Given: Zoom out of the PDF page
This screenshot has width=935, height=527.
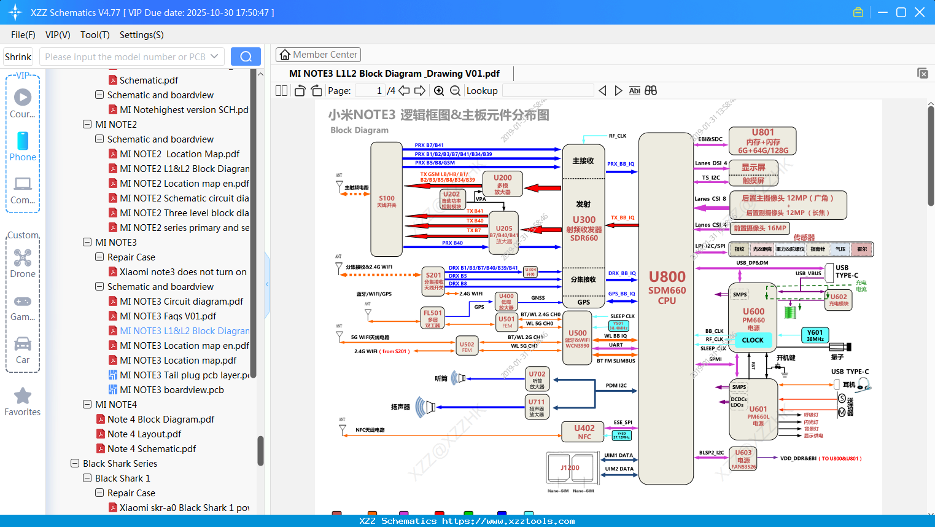Looking at the screenshot, I should tap(455, 90).
